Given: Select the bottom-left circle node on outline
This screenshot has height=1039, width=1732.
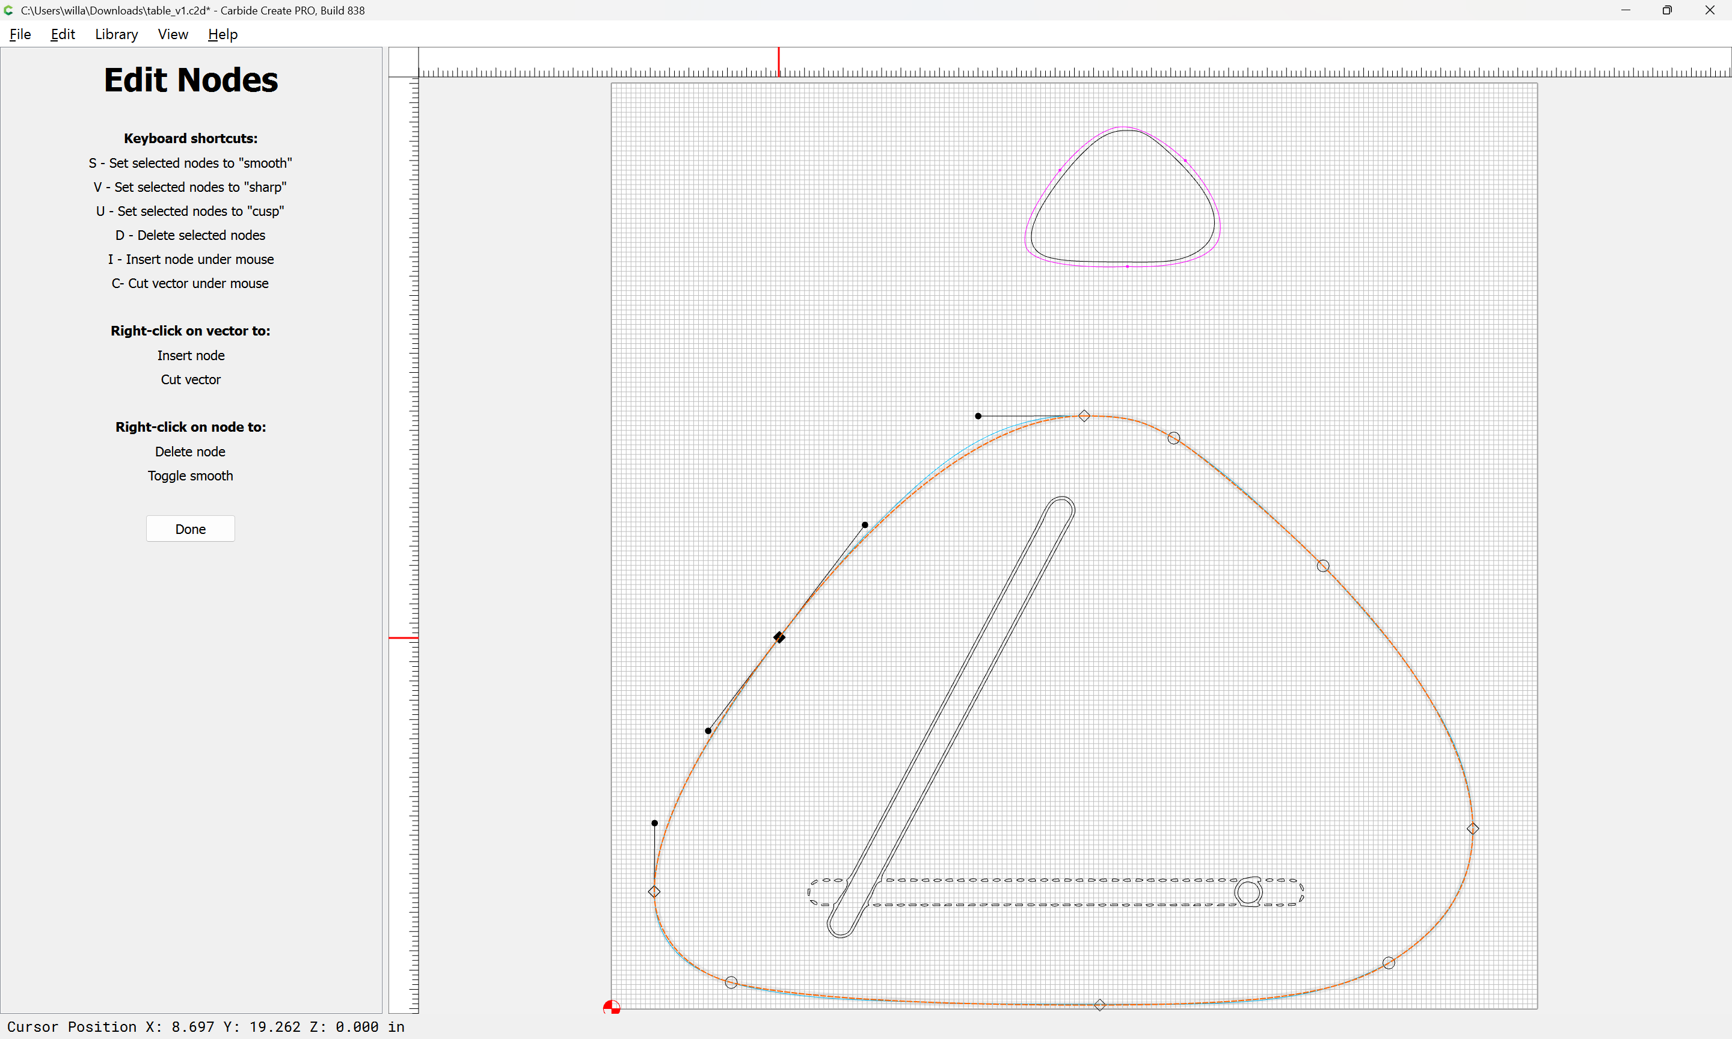Looking at the screenshot, I should [x=731, y=982].
